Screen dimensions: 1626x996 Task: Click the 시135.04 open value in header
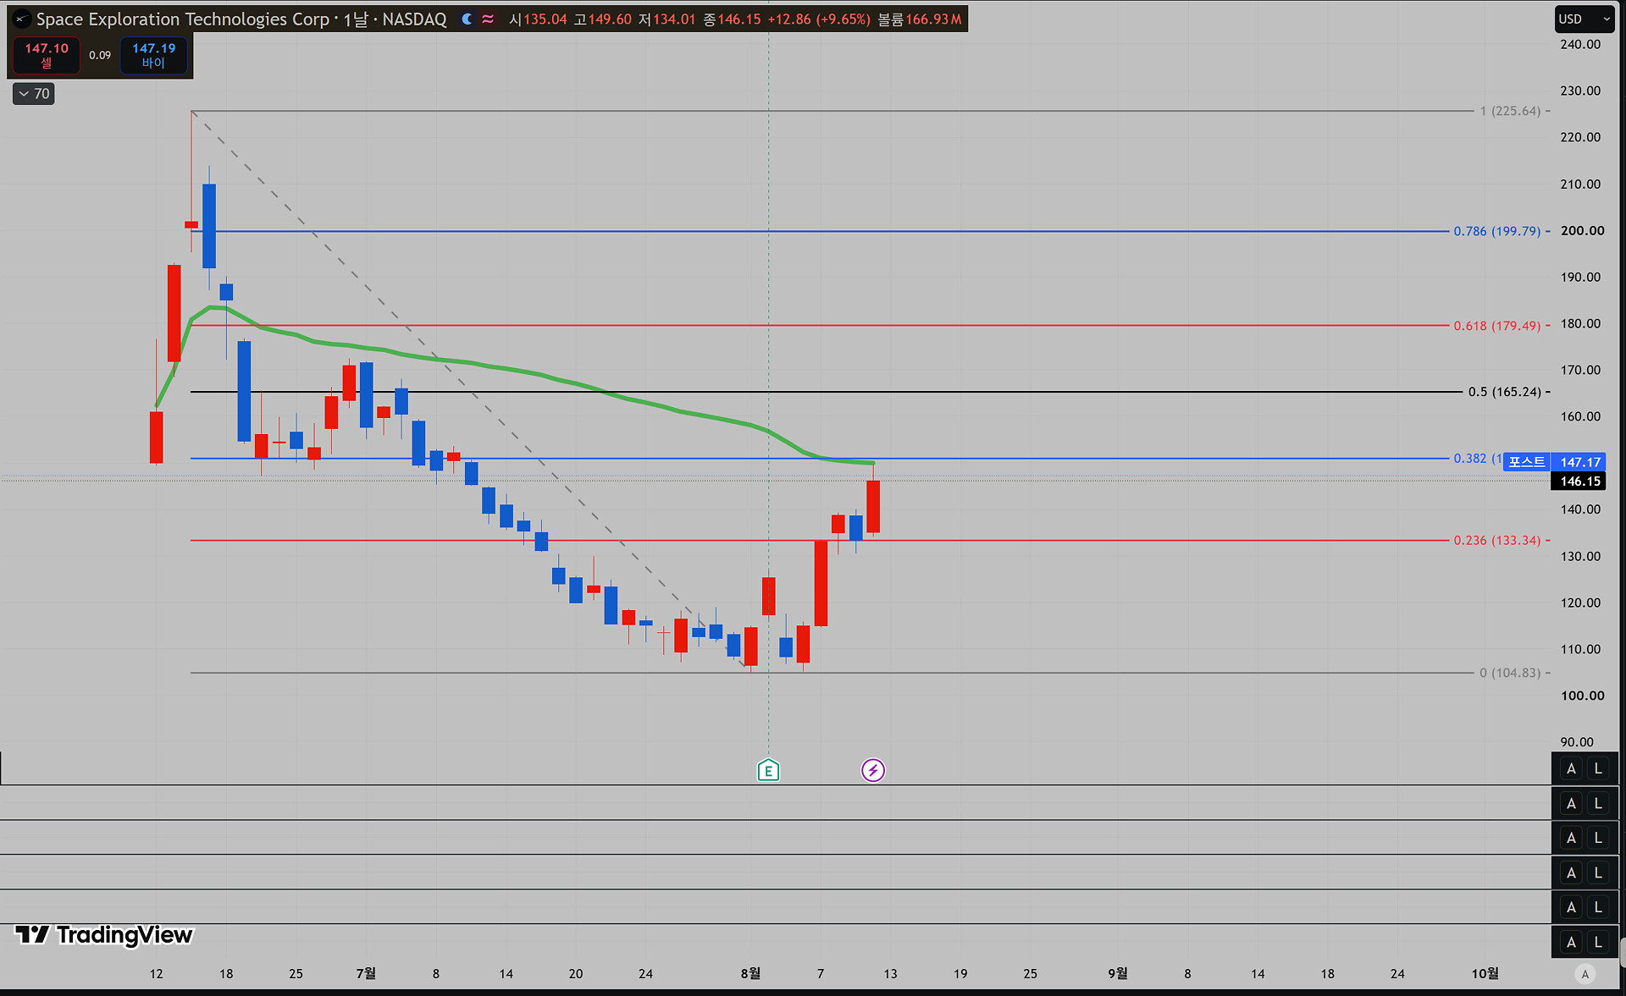coord(538,19)
